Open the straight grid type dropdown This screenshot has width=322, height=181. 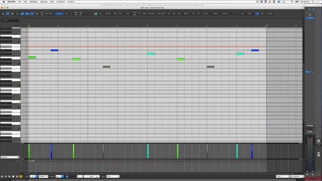pyautogui.click(x=43, y=176)
